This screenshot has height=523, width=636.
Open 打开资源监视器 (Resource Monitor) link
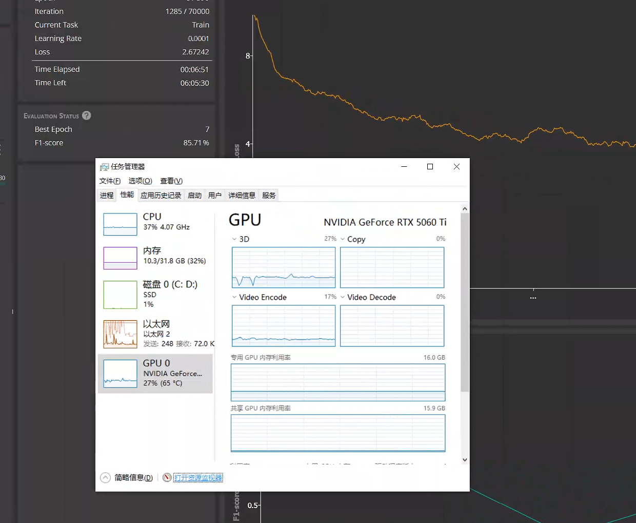click(x=198, y=477)
